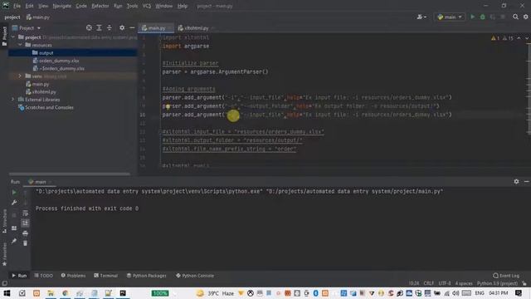Switch to the xltohtml.py editor tab
This screenshot has height=299, width=531.
[x=196, y=28]
